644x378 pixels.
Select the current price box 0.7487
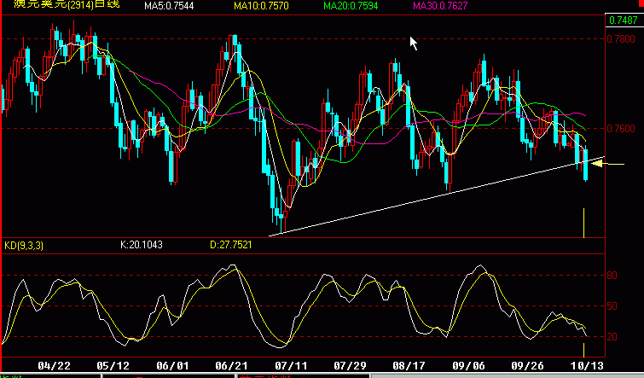click(624, 20)
